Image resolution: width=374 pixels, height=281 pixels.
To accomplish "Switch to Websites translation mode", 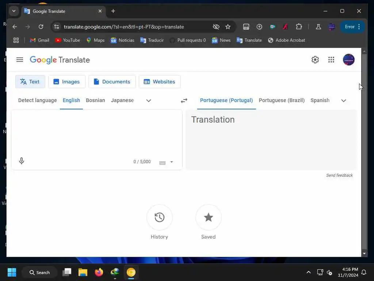I will pyautogui.click(x=160, y=82).
